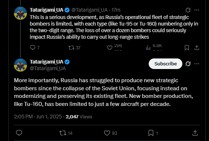Open Grok explain icon on upper tweet
Image resolution: width=209 pixels, height=141 pixels.
tap(188, 10)
